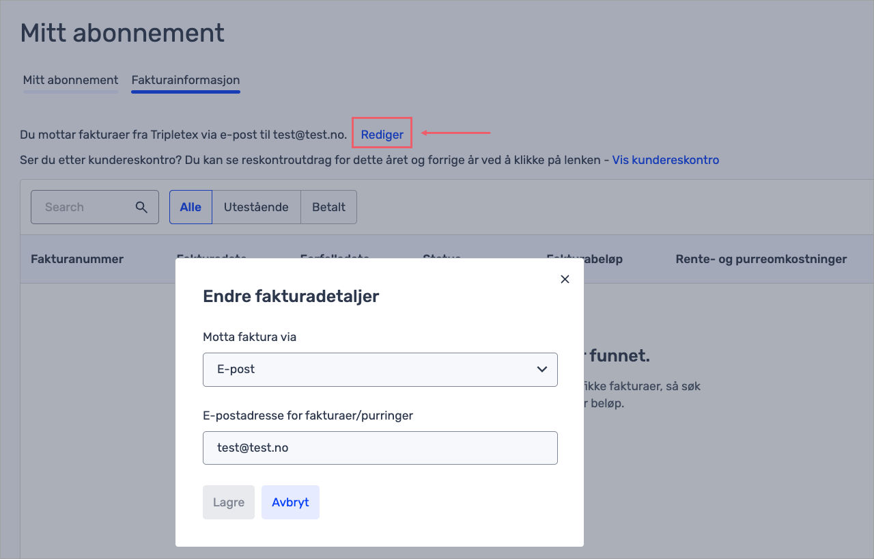Cancel changes with the Avbryt button

(x=290, y=502)
